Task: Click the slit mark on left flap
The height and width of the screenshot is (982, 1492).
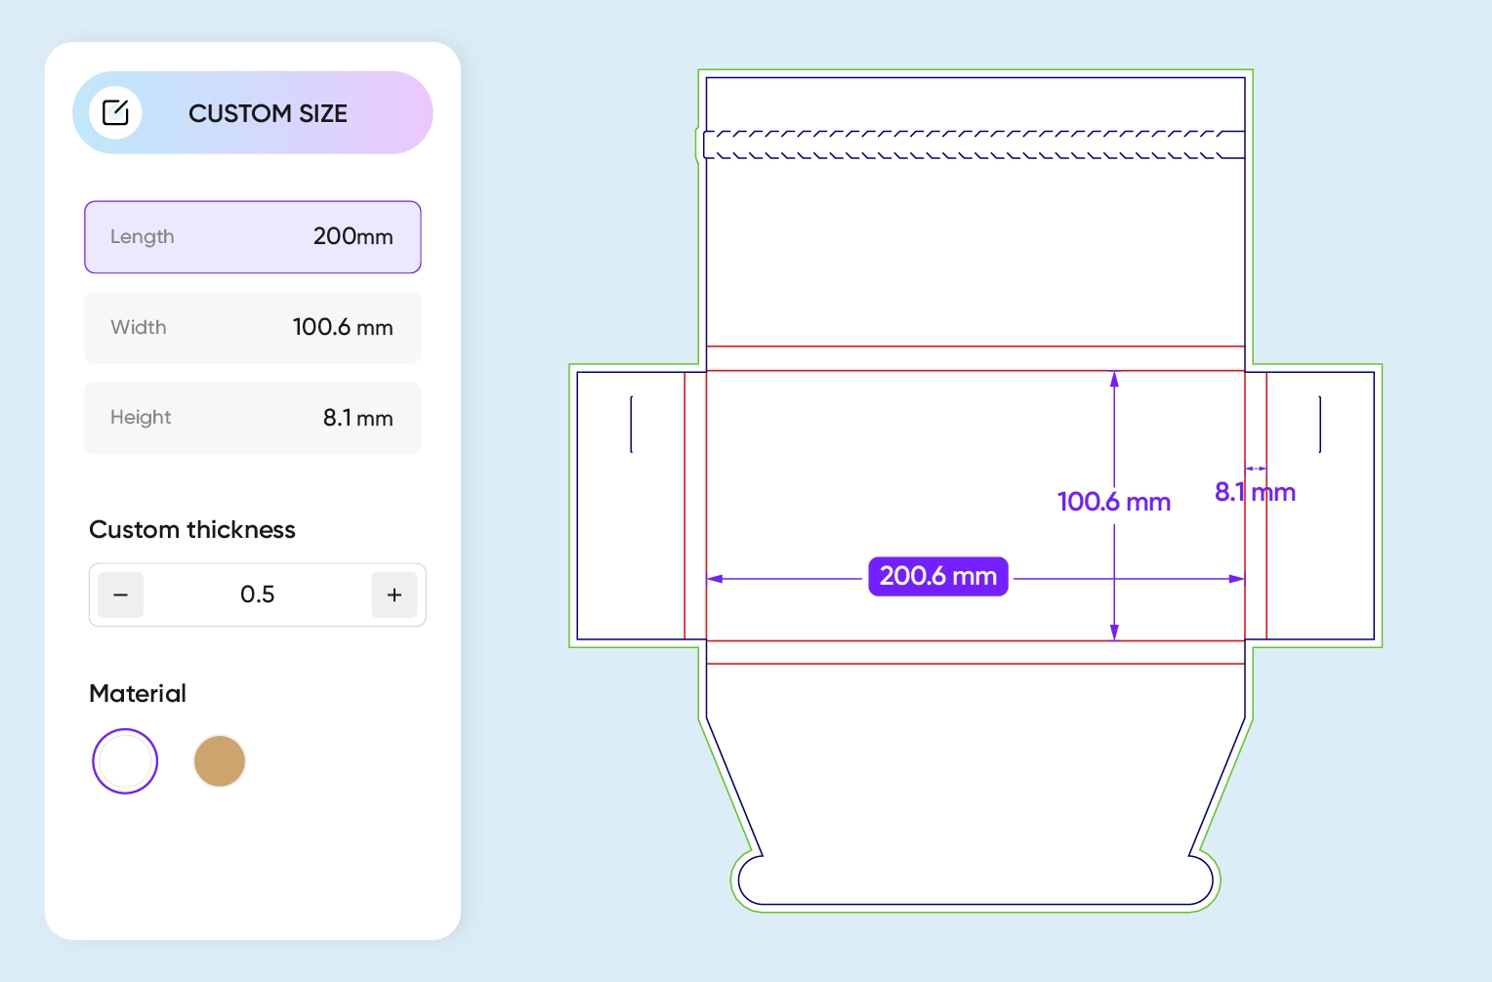Action: (632, 425)
